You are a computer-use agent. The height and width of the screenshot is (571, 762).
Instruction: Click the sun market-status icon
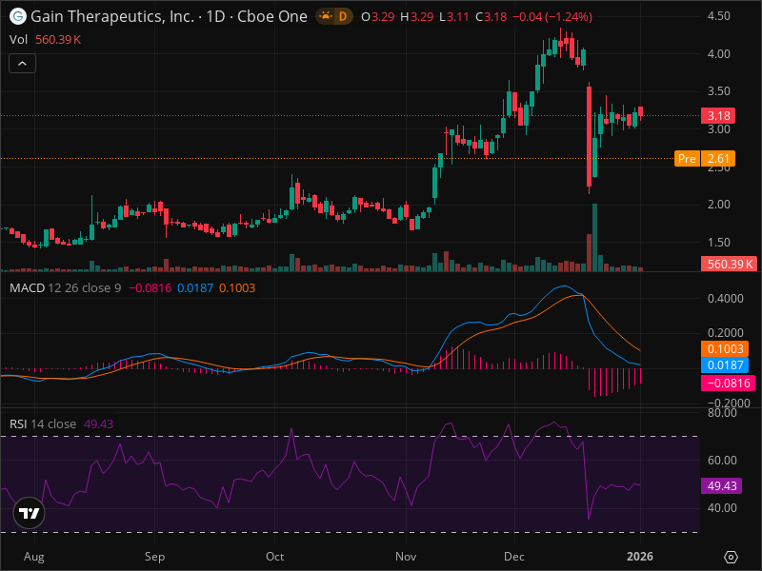[325, 16]
